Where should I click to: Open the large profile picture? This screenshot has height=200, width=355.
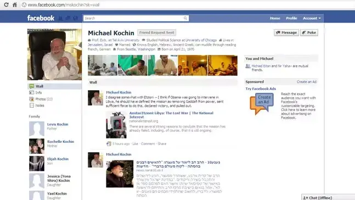[x=54, y=54]
